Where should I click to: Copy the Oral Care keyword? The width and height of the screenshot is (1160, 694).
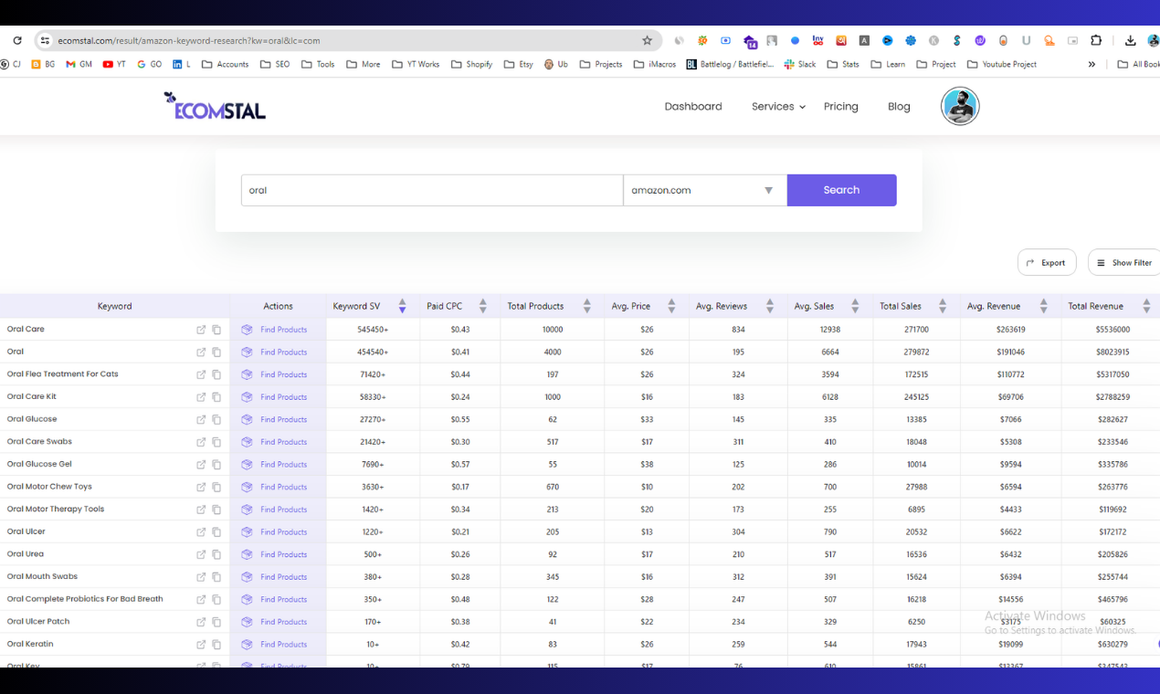(216, 330)
